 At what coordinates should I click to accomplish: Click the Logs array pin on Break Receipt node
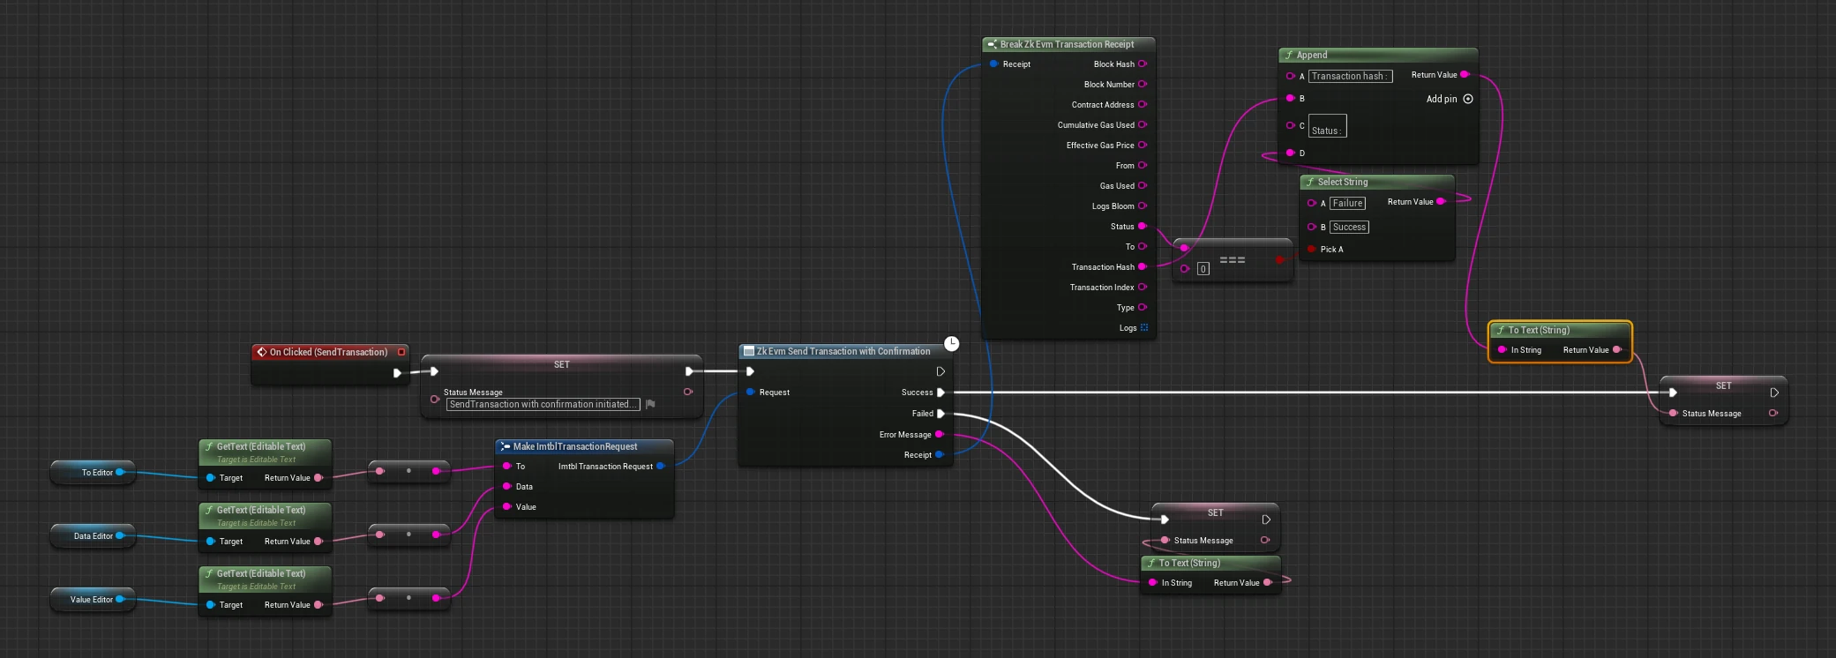[x=1144, y=328]
